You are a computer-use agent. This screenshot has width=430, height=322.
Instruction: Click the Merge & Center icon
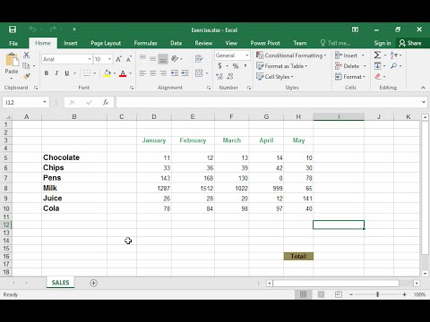pyautogui.click(x=199, y=73)
